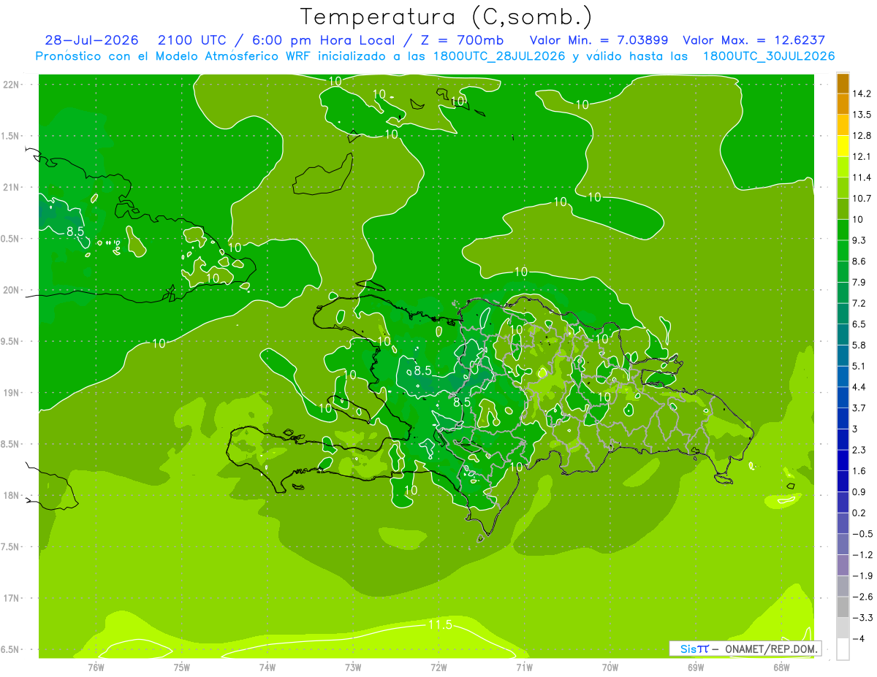Click the "ONAMET/REP.DOM." credit label
Screen dimensions: 877x677
point(770,649)
